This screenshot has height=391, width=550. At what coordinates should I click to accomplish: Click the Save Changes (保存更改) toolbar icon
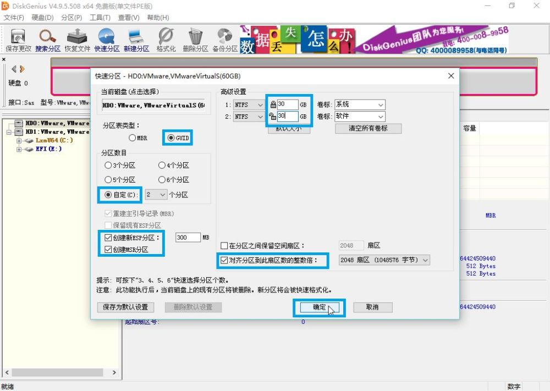pyautogui.click(x=18, y=40)
